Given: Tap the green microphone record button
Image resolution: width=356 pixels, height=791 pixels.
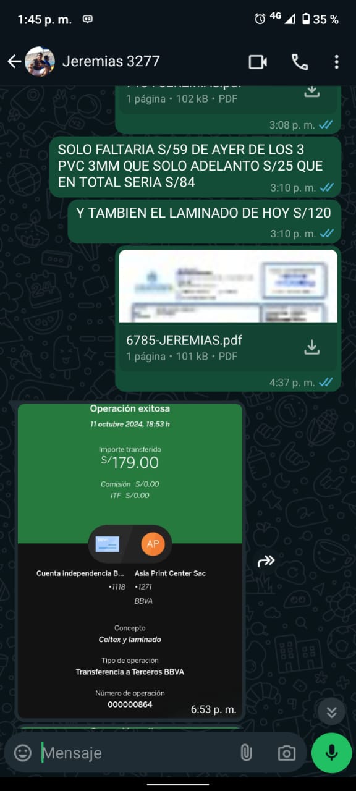Looking at the screenshot, I should click(x=332, y=753).
